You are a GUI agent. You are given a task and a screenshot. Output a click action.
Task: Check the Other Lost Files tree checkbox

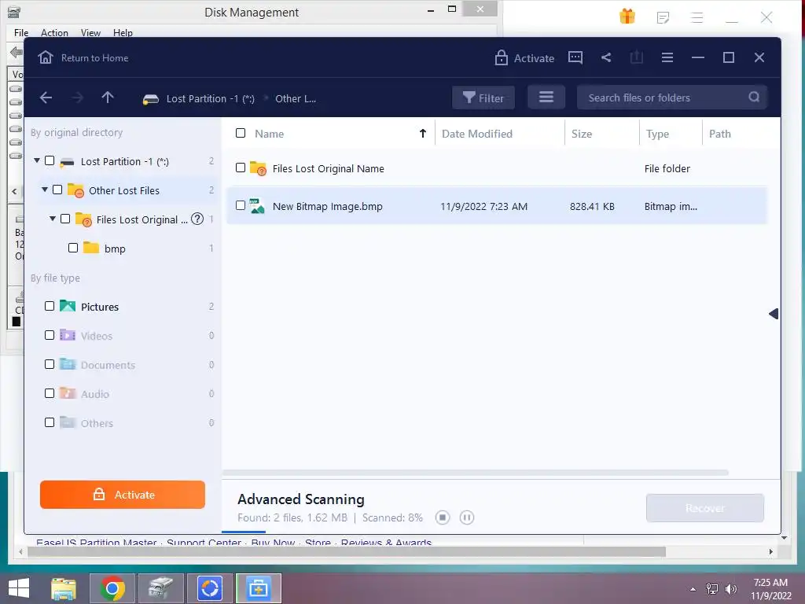(x=57, y=190)
